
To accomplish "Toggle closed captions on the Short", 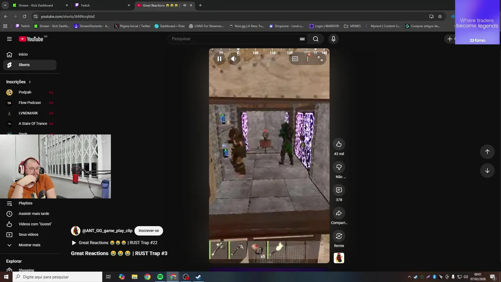I will pyautogui.click(x=295, y=59).
